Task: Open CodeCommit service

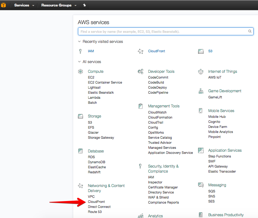Action: [158, 77]
